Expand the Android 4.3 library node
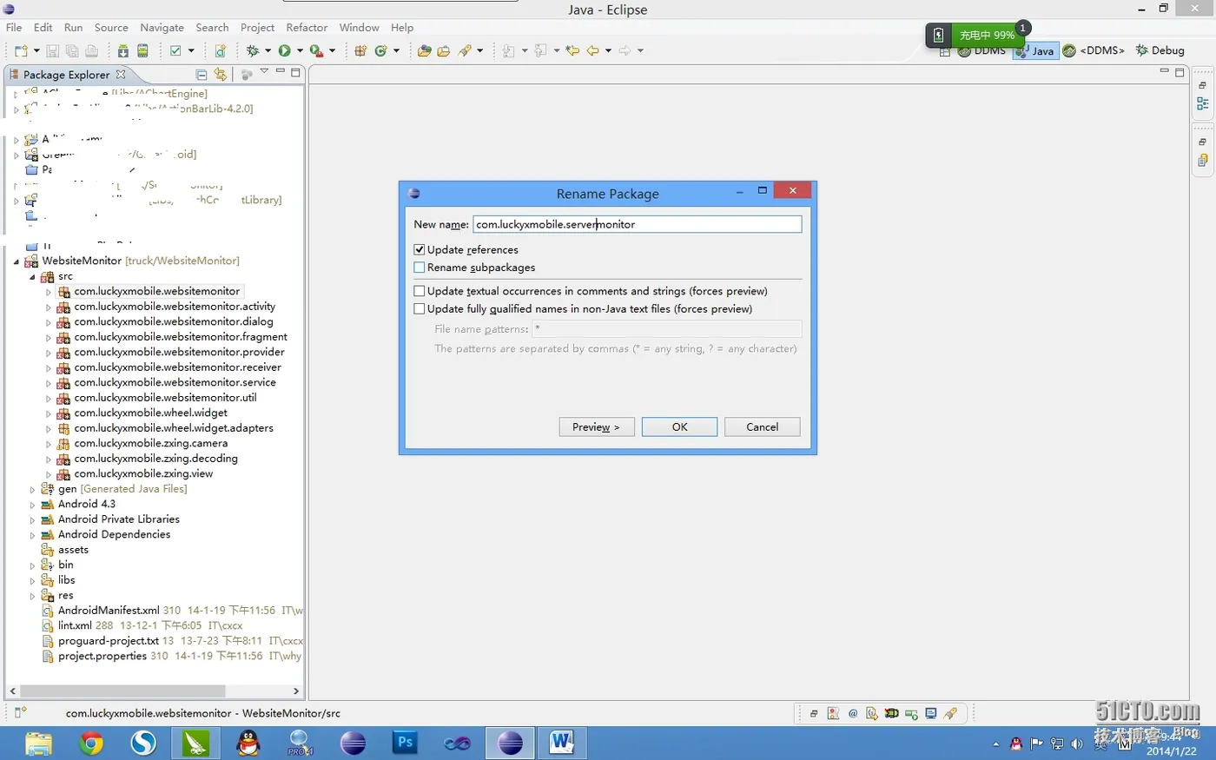 coord(33,505)
